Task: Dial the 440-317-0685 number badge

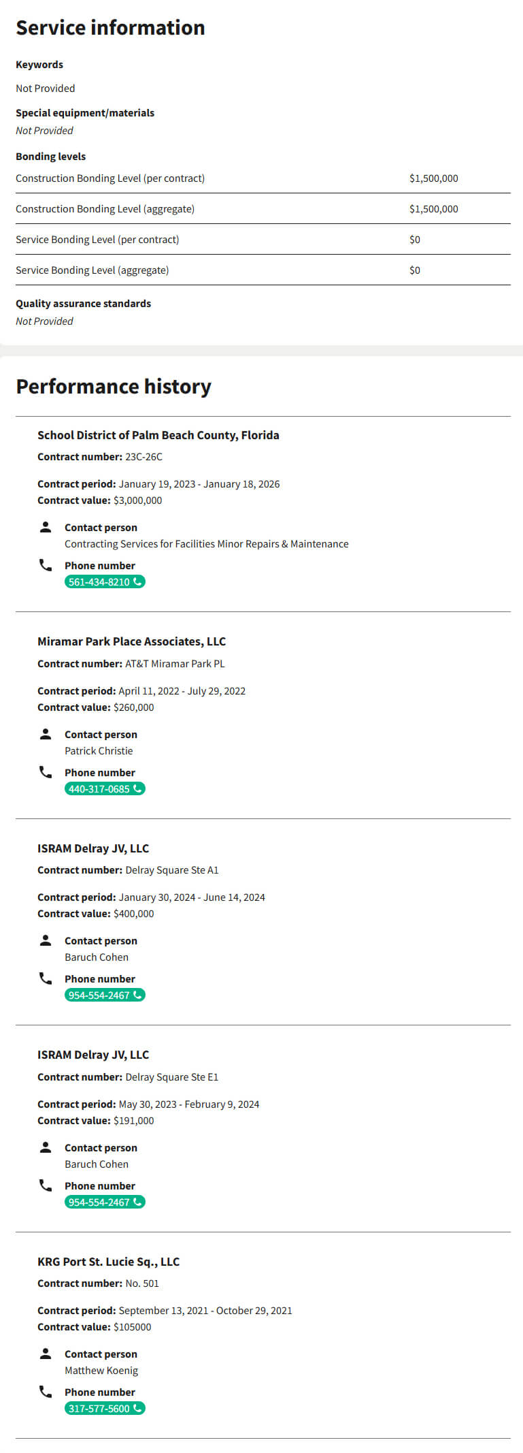Action: [x=105, y=789]
